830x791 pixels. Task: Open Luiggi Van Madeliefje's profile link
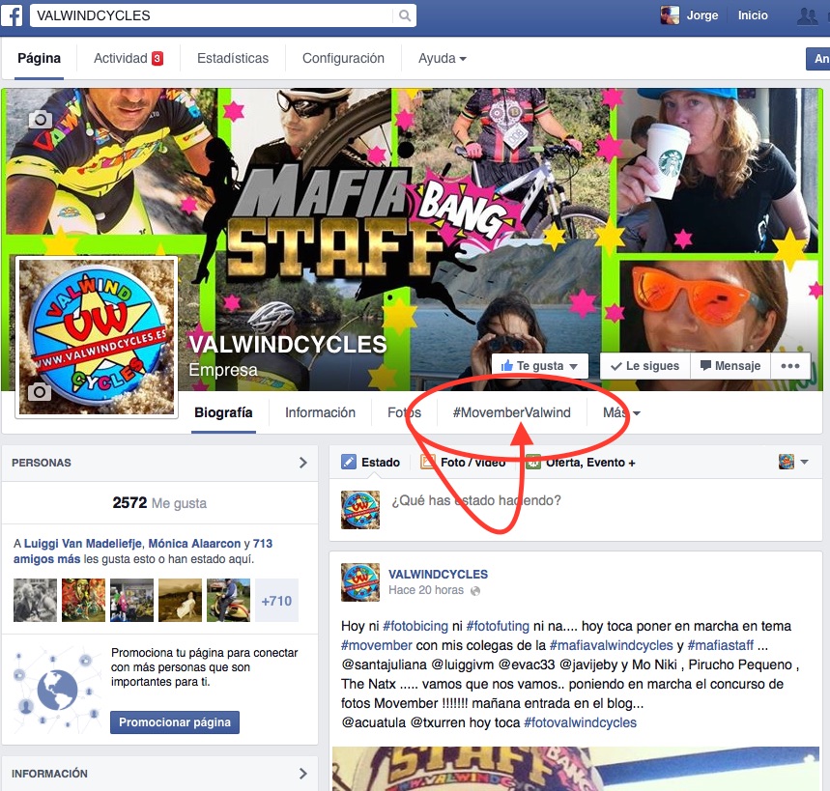83,544
